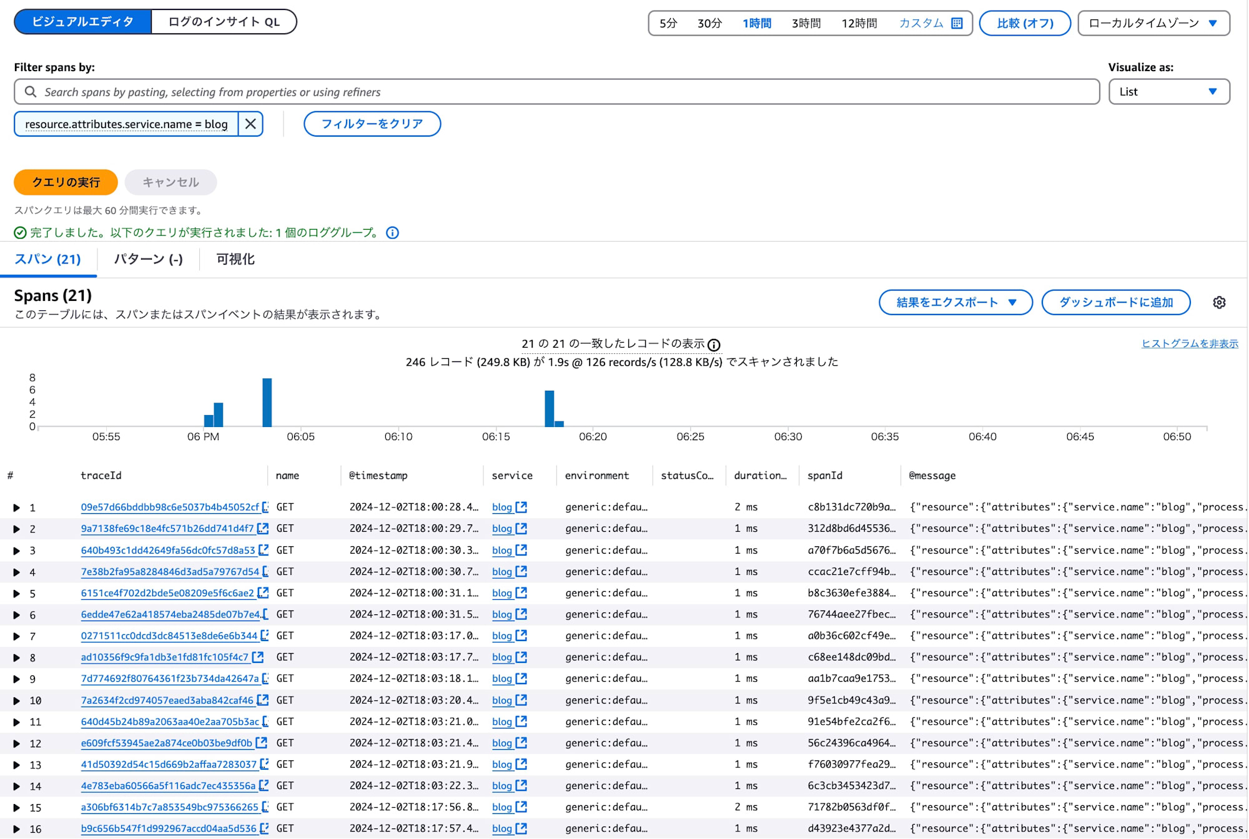
Task: Open external link icon for the blog service in row 1
Action: (x=521, y=507)
